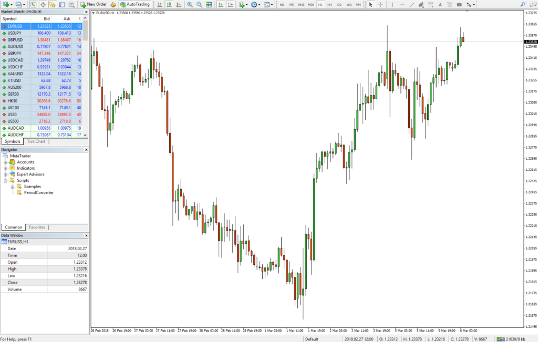
Task: Select the XAUUSD row in Market Watch
Action: (42, 74)
